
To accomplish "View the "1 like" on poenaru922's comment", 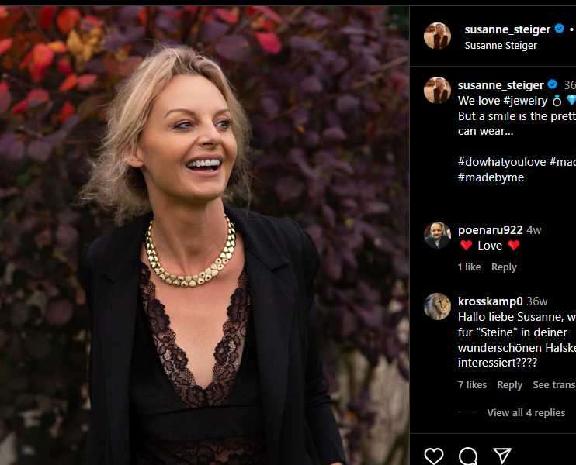I will pyautogui.click(x=469, y=267).
